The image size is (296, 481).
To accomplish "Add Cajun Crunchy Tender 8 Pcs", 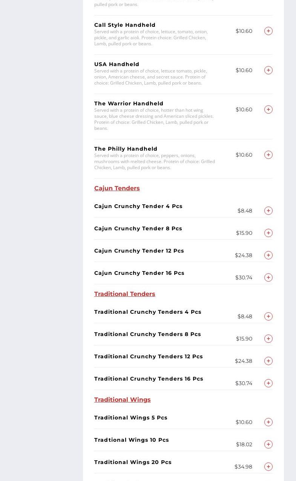I will pos(268,233).
